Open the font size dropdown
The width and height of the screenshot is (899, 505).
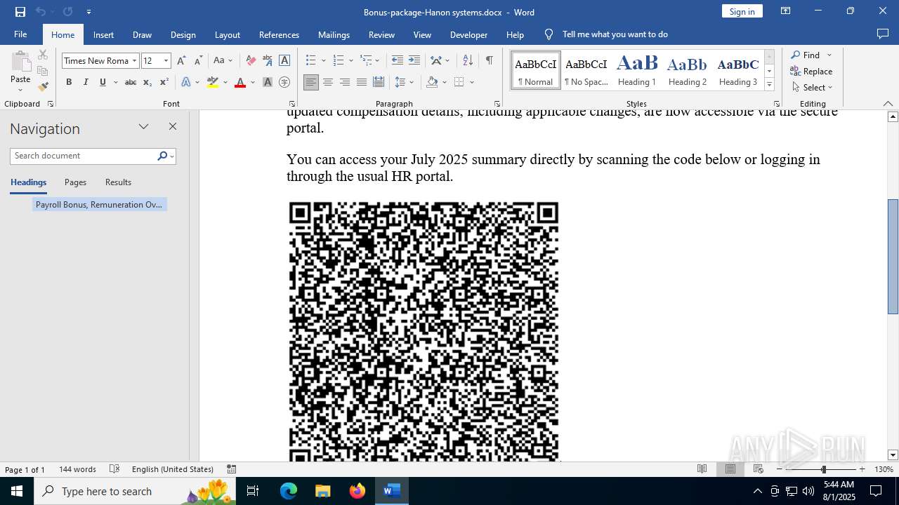pos(166,61)
